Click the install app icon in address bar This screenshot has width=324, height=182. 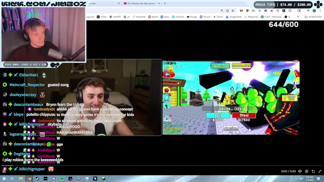(x=227, y=11)
